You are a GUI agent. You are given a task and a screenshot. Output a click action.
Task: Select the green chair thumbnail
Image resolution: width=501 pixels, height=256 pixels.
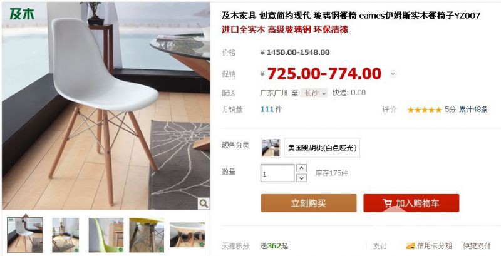[x=106, y=235]
